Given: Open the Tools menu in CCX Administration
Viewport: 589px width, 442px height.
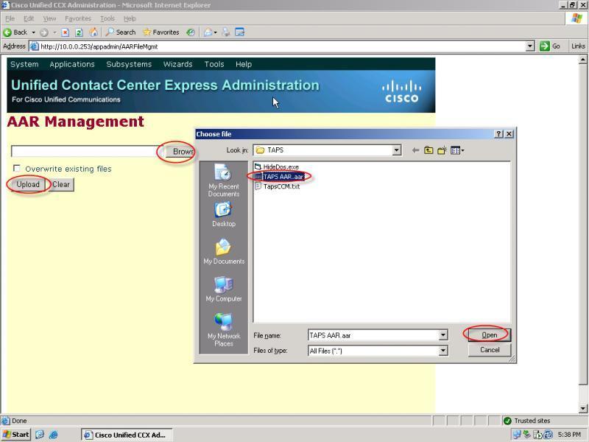Looking at the screenshot, I should pyautogui.click(x=214, y=64).
